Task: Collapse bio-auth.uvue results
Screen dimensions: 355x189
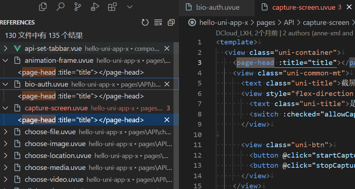Action: coord(5,84)
